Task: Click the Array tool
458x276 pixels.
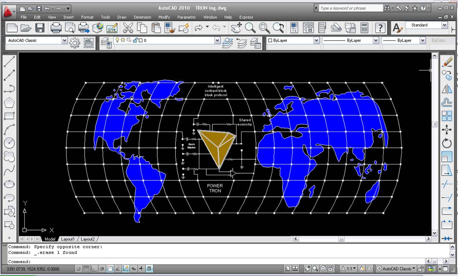Action: tap(447, 116)
